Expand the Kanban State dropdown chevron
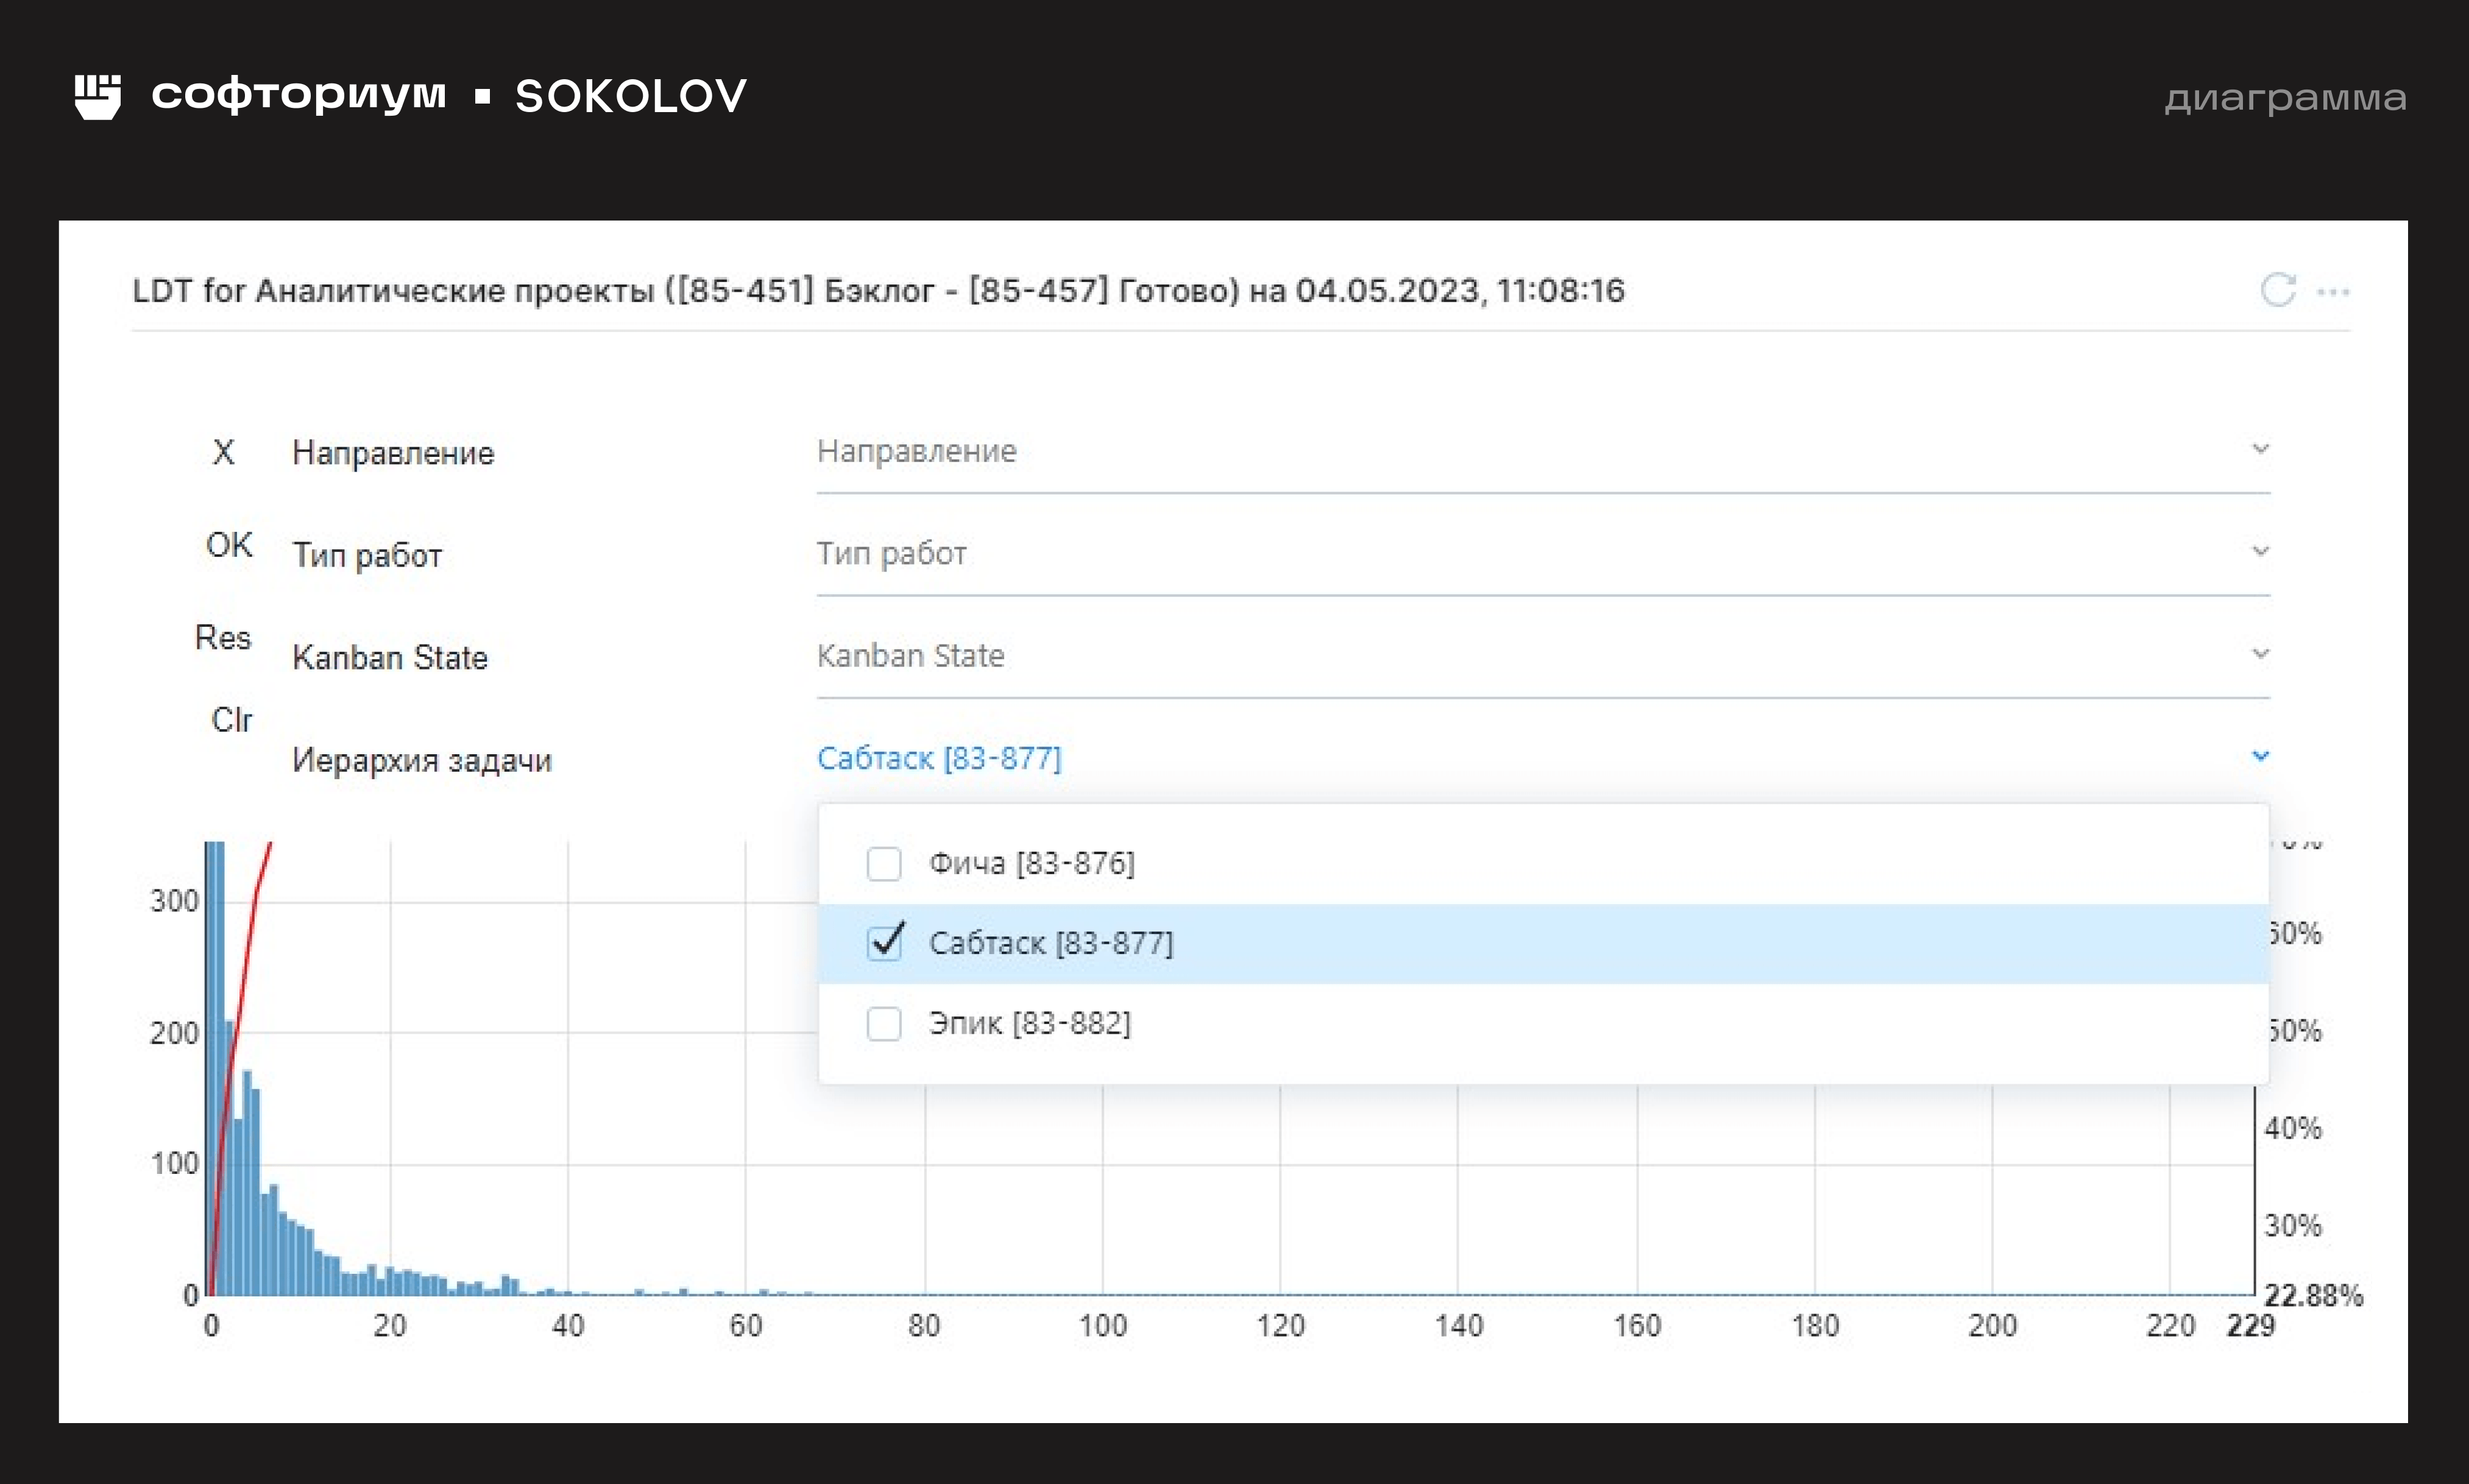Screen dimensions: 2469x1484 coord(2260,654)
